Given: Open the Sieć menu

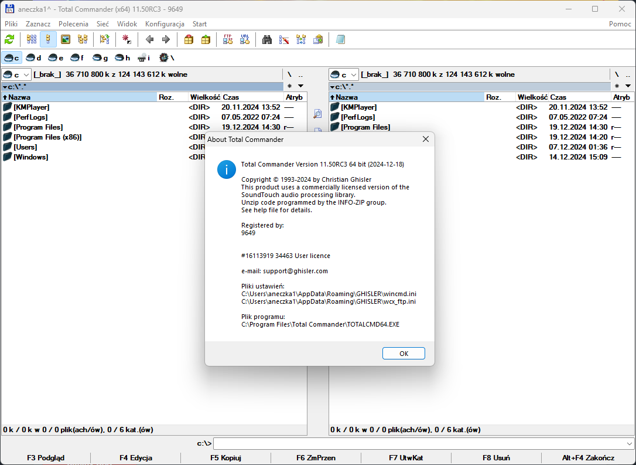Looking at the screenshot, I should (x=102, y=24).
